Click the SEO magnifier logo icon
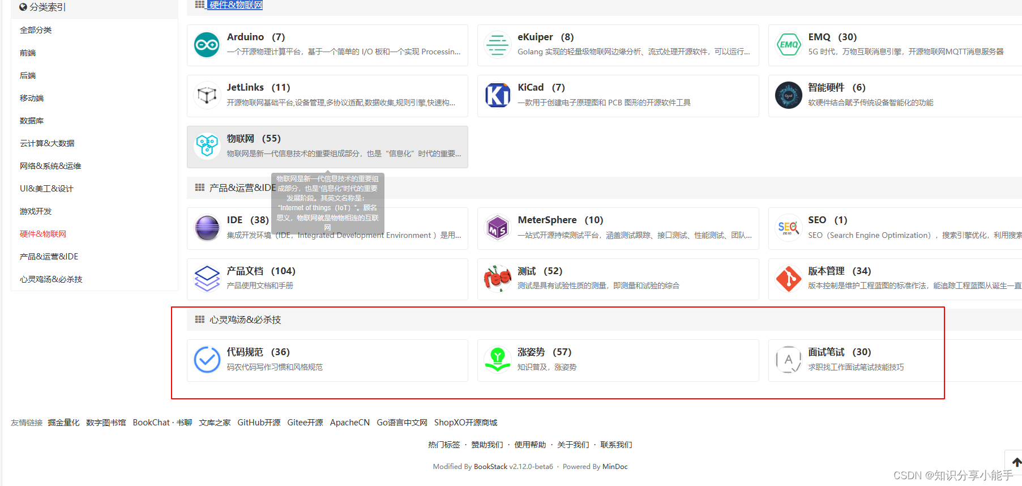 [788, 228]
